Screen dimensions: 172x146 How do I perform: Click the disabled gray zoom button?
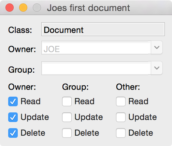click(x=37, y=8)
